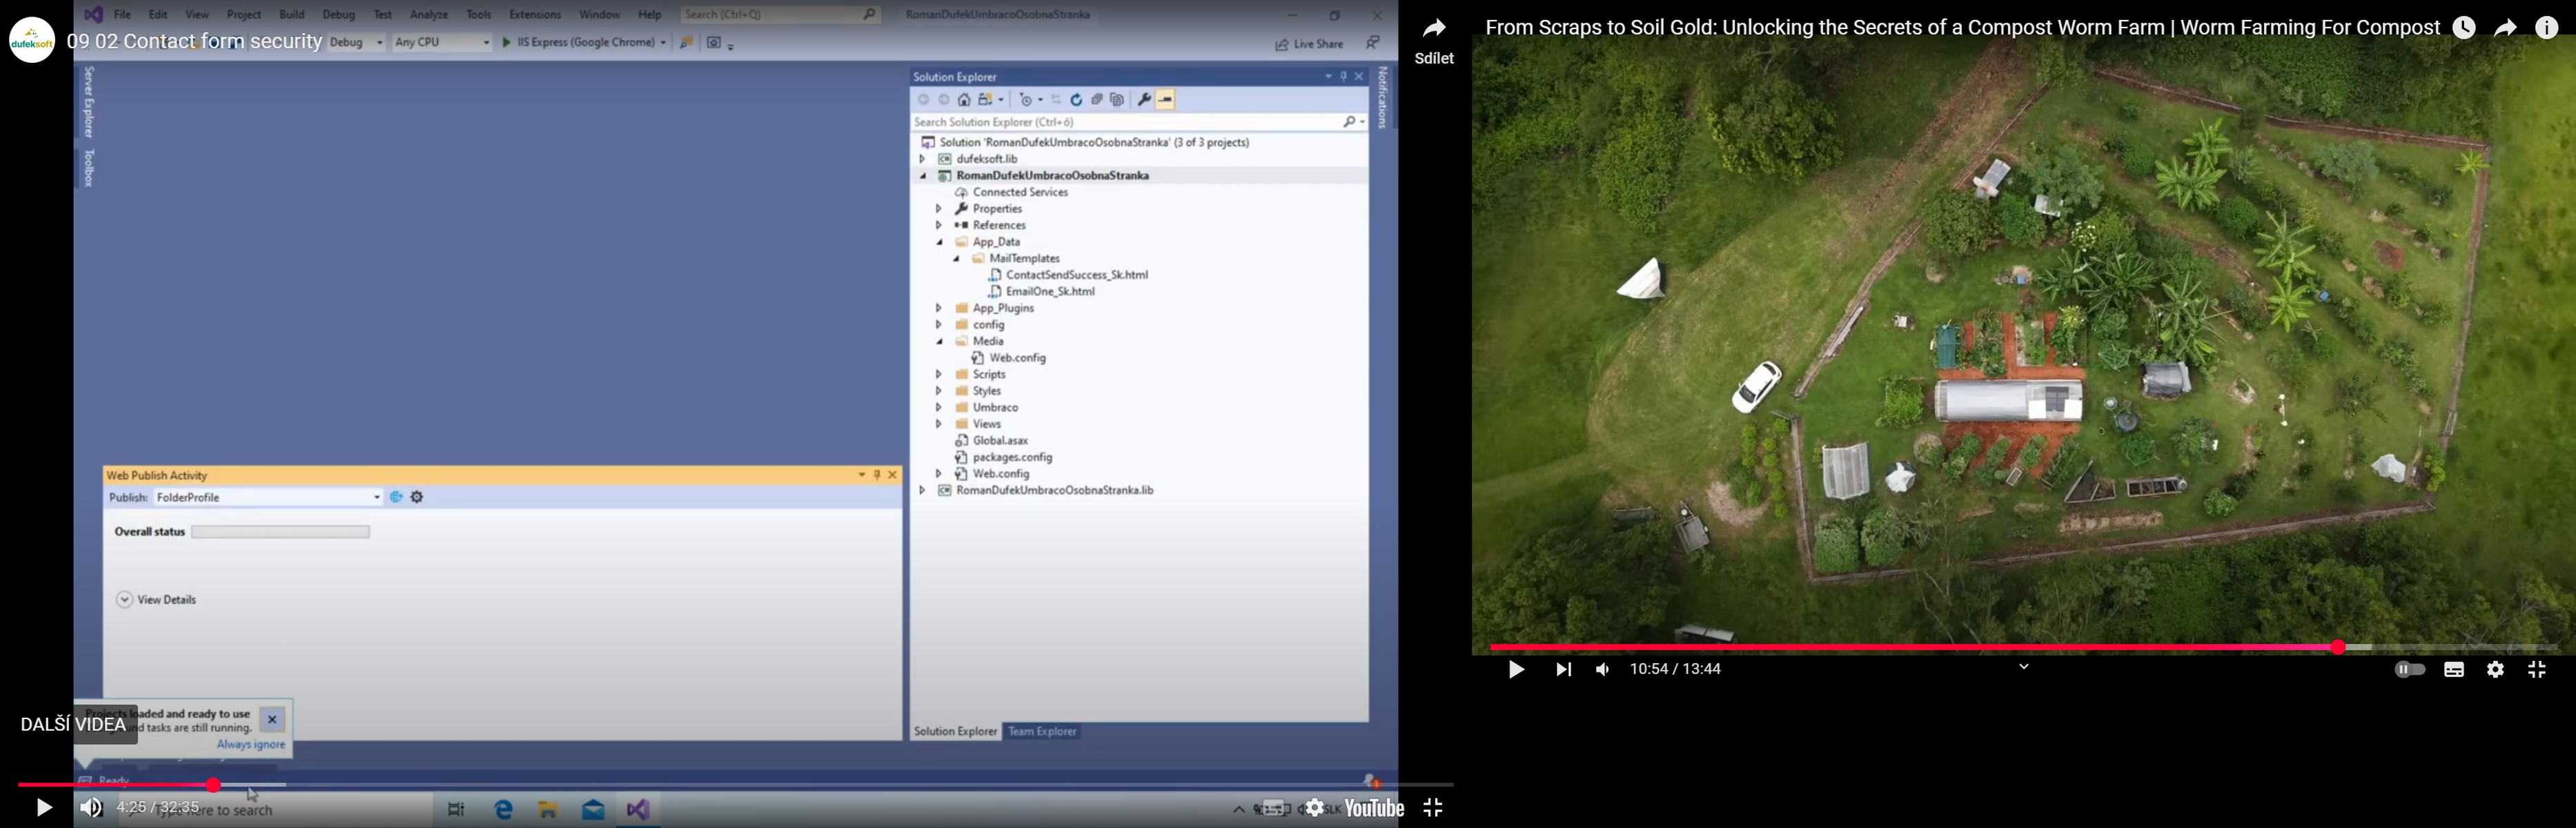The image size is (2576, 828).
Task: Expand chapters chevron below progress bar
Action: point(2023,667)
